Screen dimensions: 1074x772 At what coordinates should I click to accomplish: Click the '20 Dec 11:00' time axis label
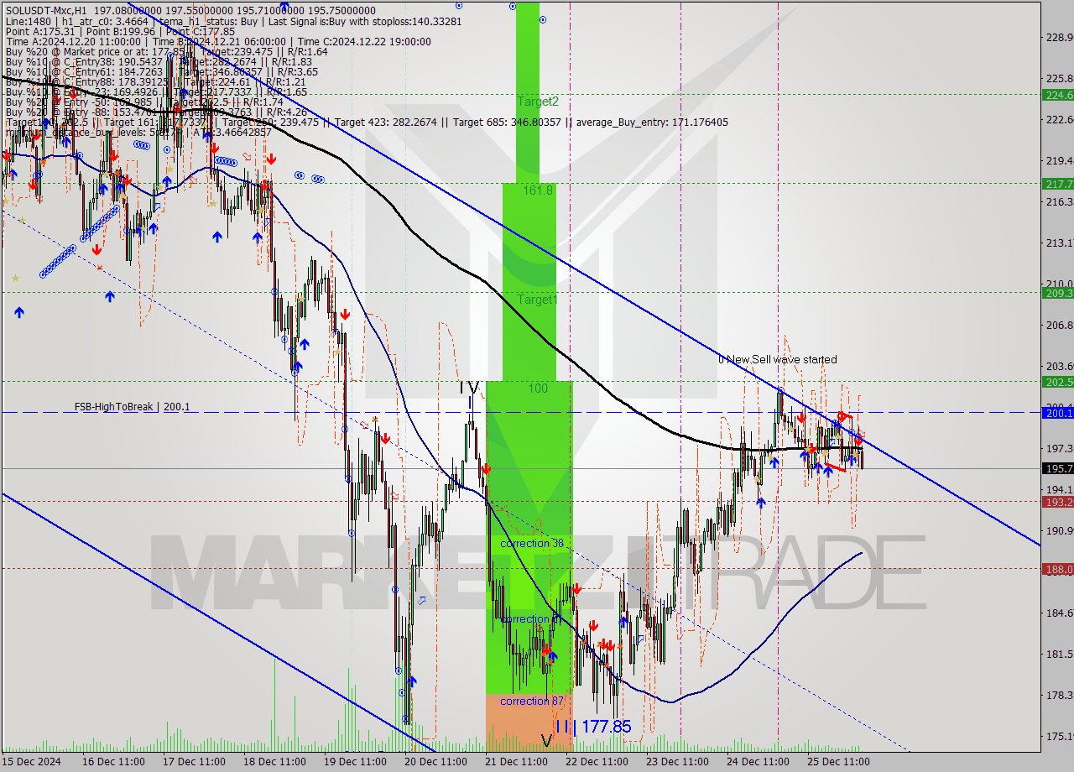(436, 761)
